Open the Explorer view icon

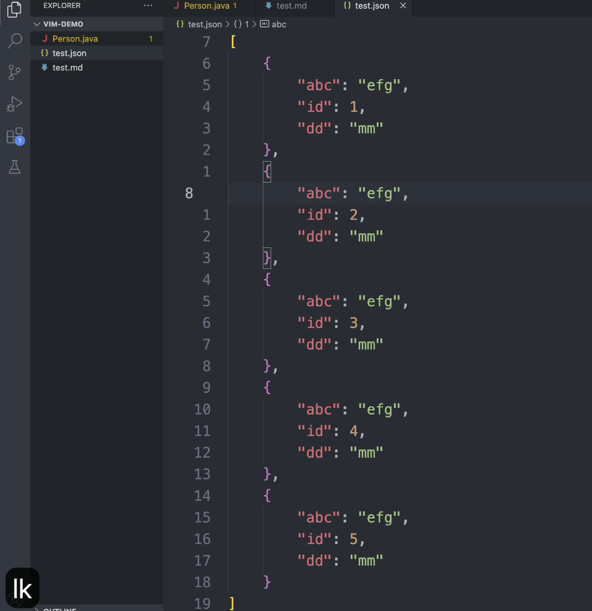(x=15, y=9)
